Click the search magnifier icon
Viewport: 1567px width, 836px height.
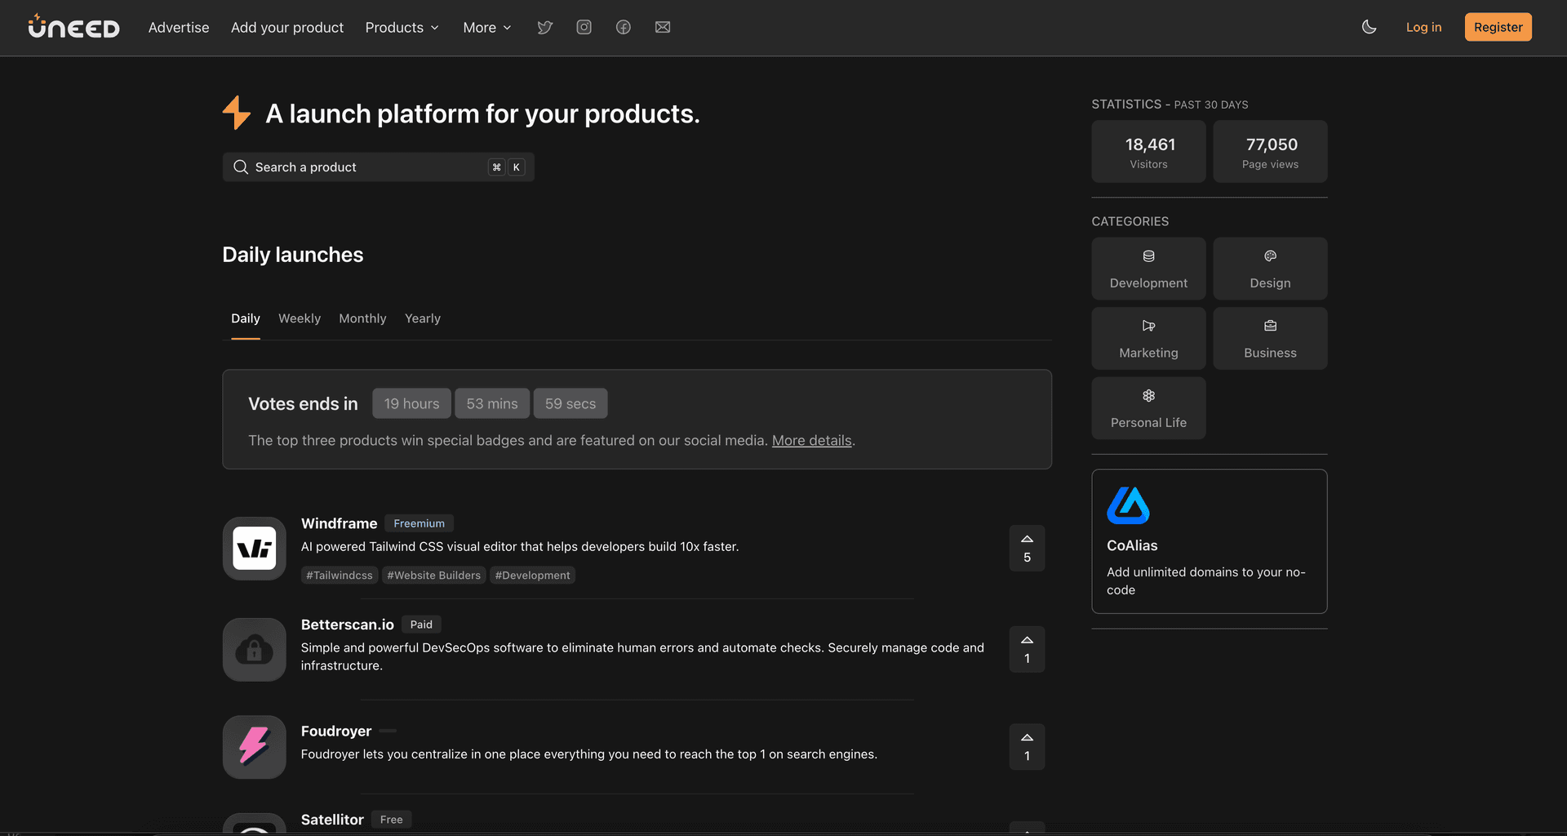click(x=241, y=167)
